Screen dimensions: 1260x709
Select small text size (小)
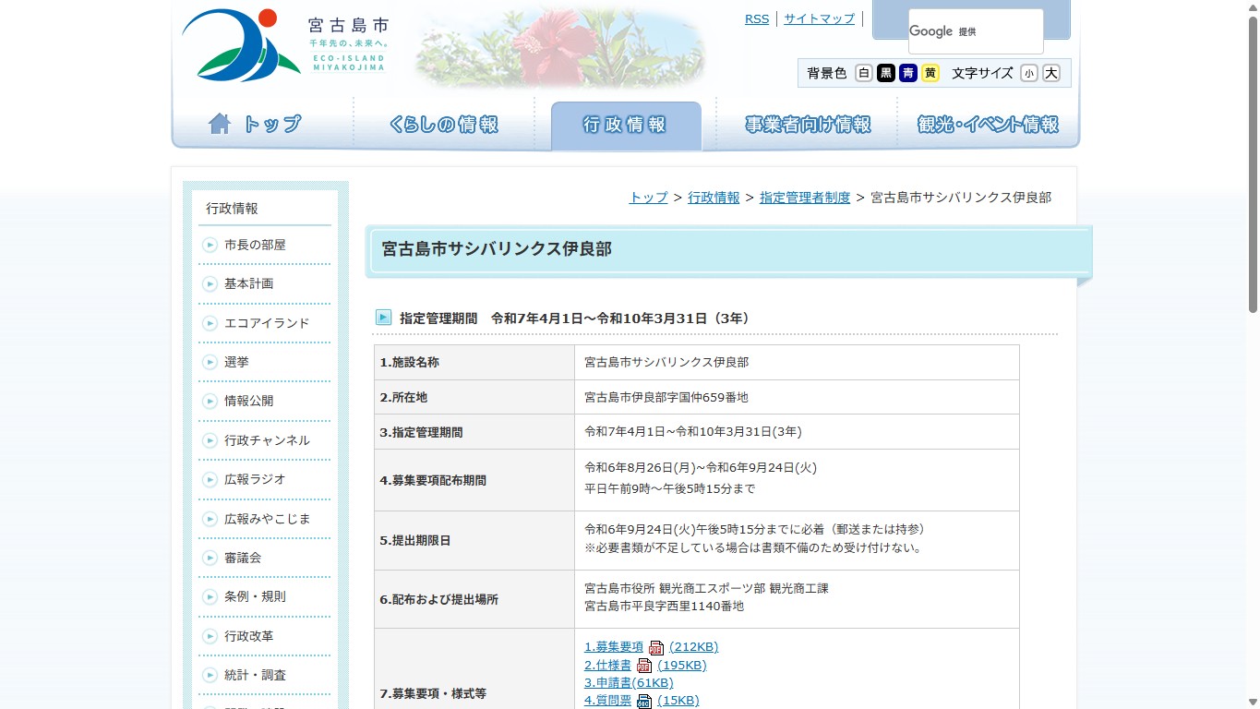(1029, 73)
